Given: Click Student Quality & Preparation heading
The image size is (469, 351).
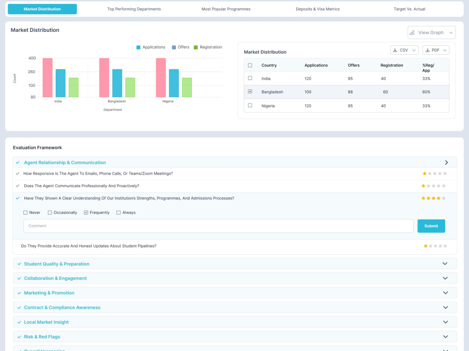Looking at the screenshot, I should pyautogui.click(x=57, y=264).
